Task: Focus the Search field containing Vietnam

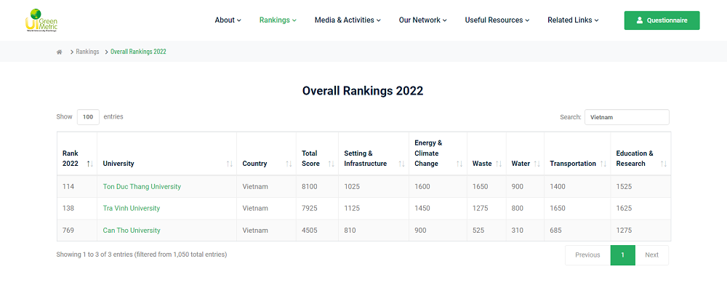Action: coord(627,117)
